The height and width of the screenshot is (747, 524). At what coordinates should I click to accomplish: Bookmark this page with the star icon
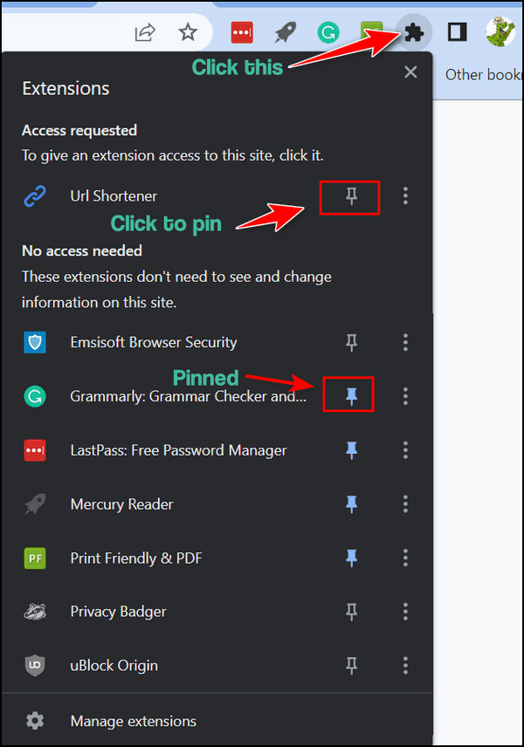point(188,33)
